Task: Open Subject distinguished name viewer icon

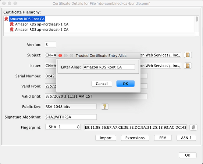Action: tap(188, 55)
